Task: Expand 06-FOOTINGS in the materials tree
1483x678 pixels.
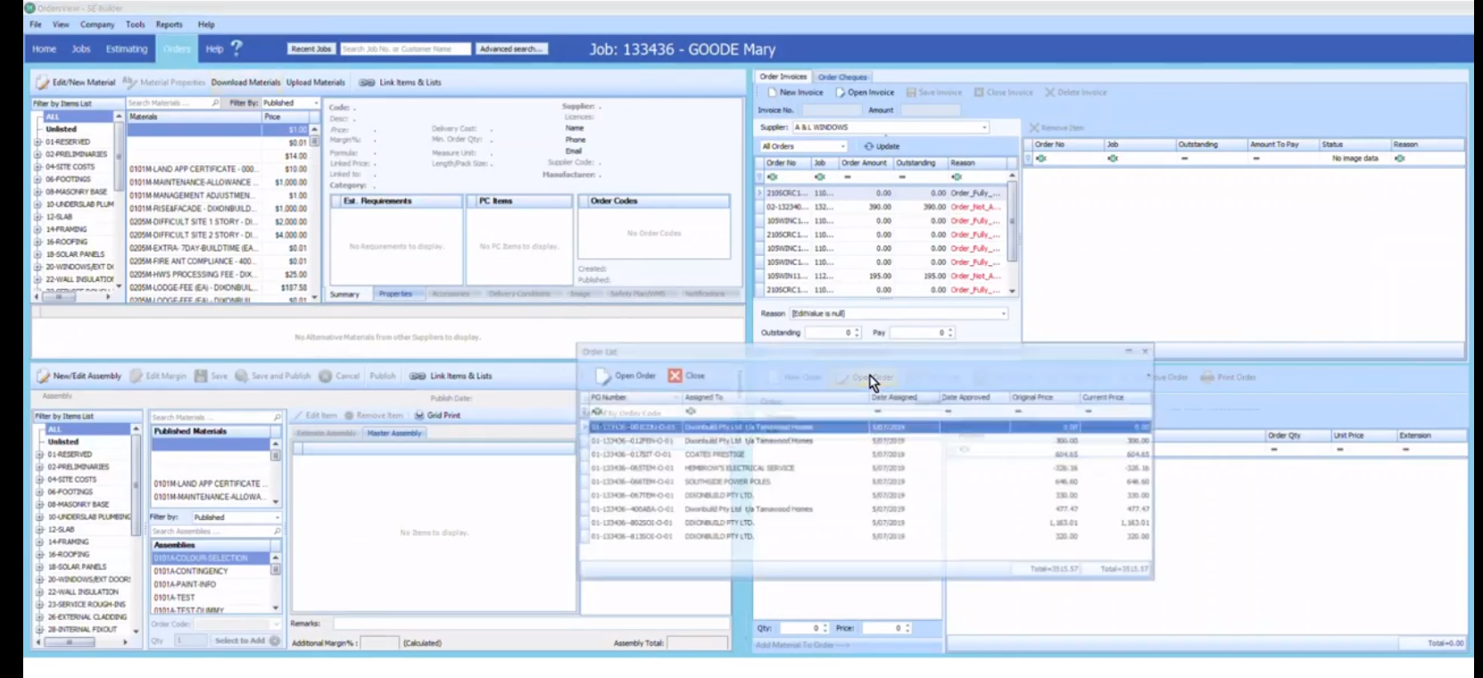Action: [38, 179]
